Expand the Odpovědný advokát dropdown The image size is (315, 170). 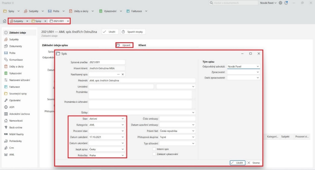[258, 67]
